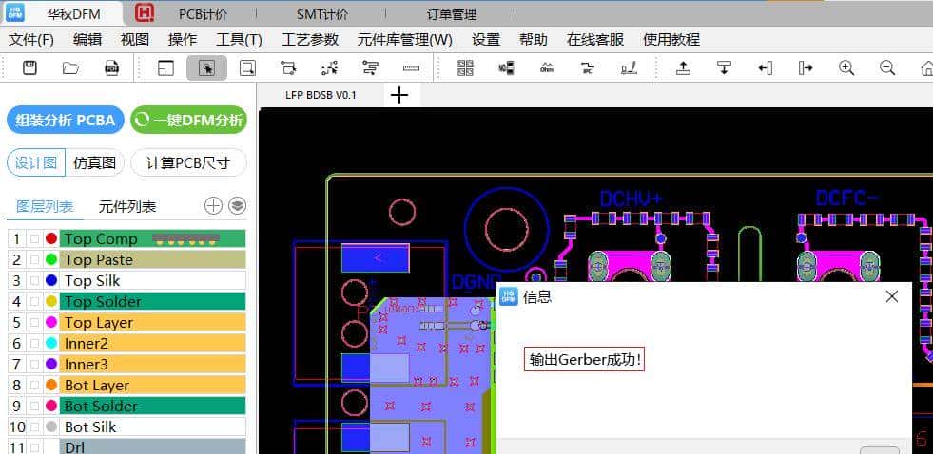Click the filter lines toolbar icon
933x454 pixels.
click(370, 67)
